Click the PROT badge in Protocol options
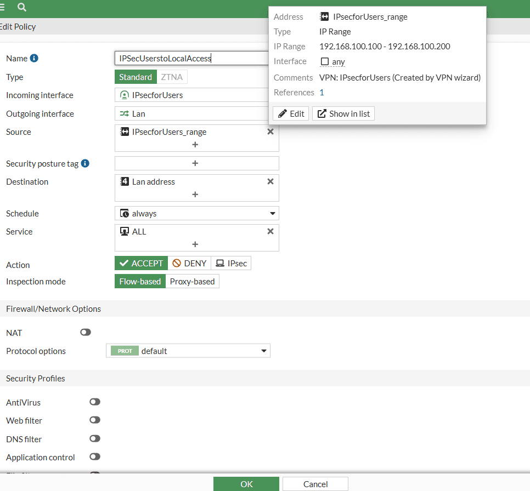Viewport: 530px width, 491px height. pyautogui.click(x=125, y=351)
